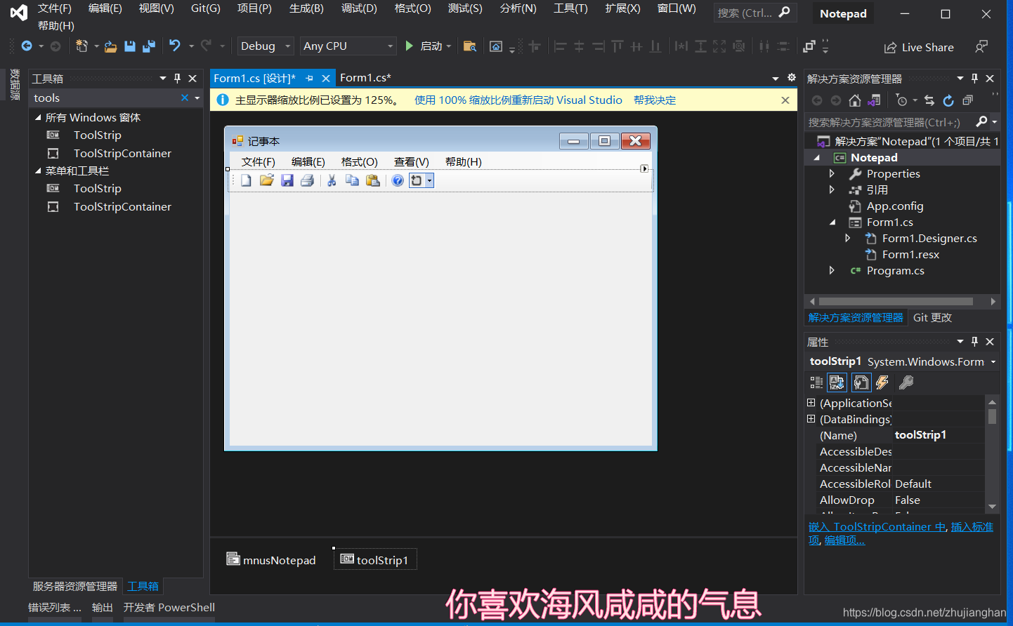This screenshot has height=626, width=1013.
Task: Click the Home icon in Solution Explorer
Action: [855, 100]
